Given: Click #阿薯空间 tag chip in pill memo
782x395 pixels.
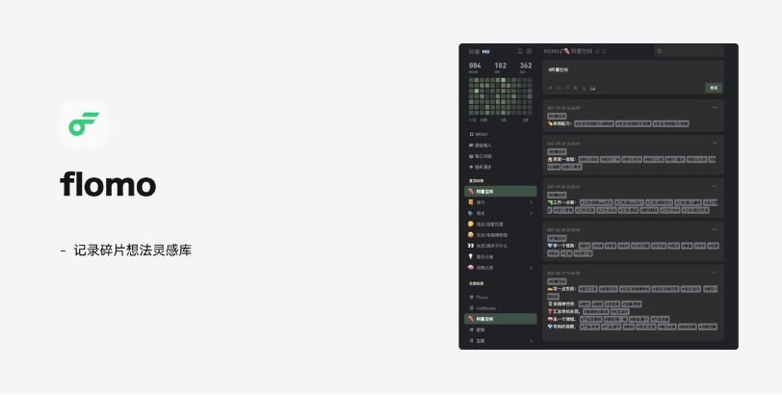Looking at the screenshot, I should point(557,117).
